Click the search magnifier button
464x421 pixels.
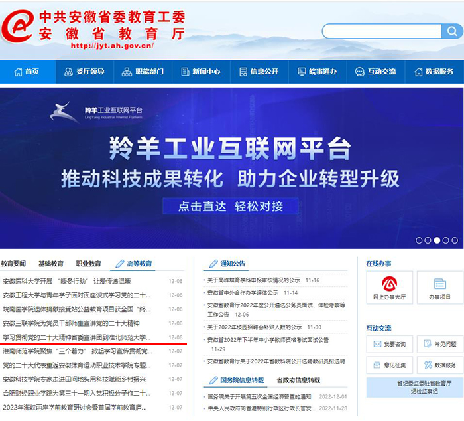(x=451, y=31)
